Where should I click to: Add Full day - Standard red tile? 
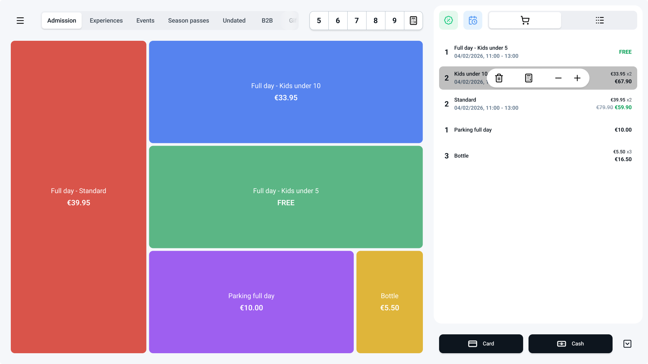78,197
